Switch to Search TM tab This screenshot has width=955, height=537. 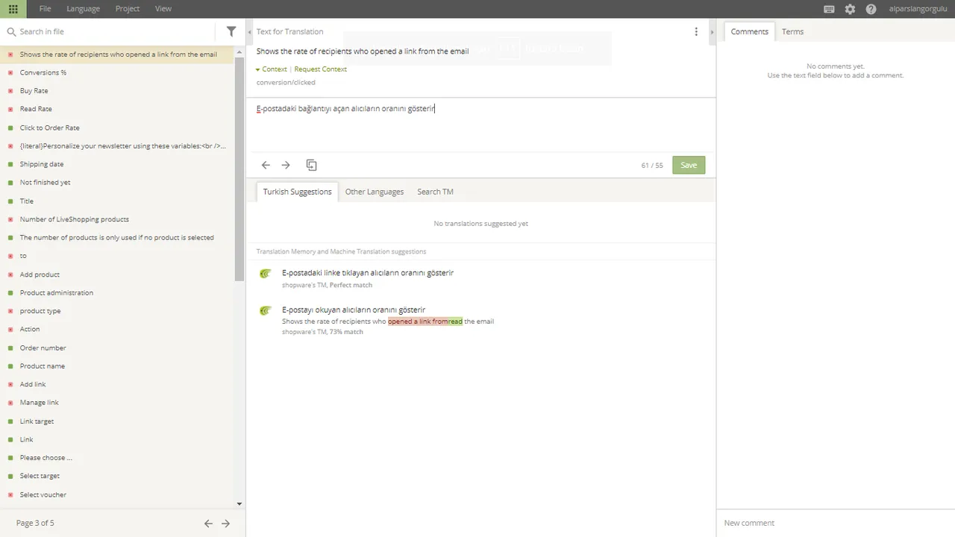pos(435,192)
